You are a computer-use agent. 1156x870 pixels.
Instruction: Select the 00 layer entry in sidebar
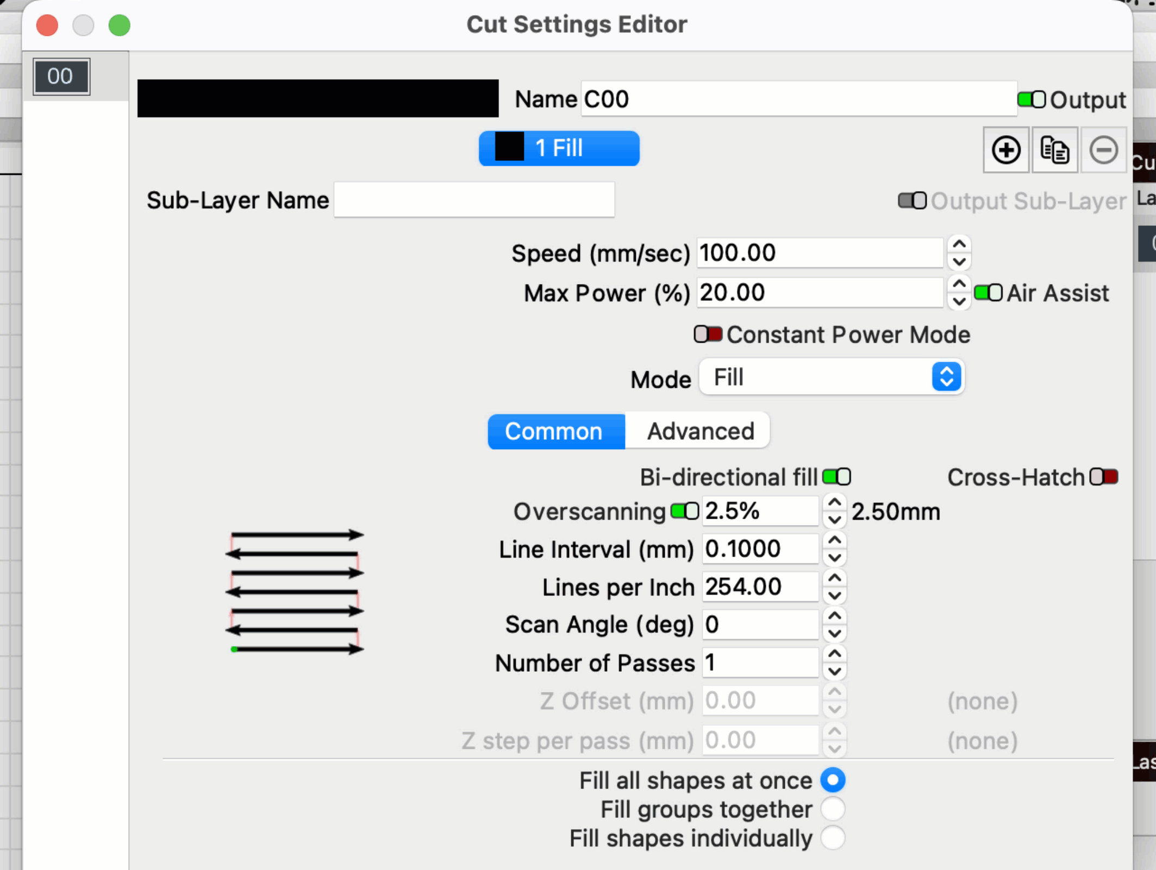point(61,77)
